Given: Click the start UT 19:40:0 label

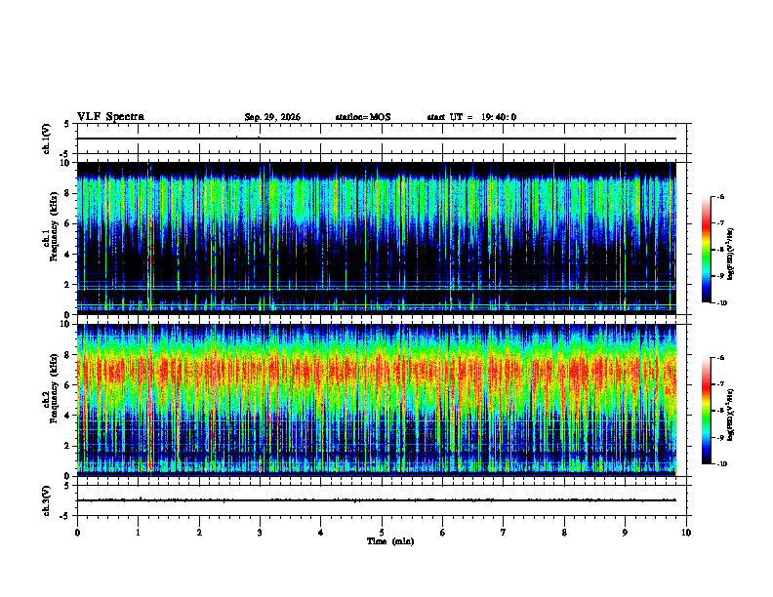Looking at the screenshot, I should [471, 117].
